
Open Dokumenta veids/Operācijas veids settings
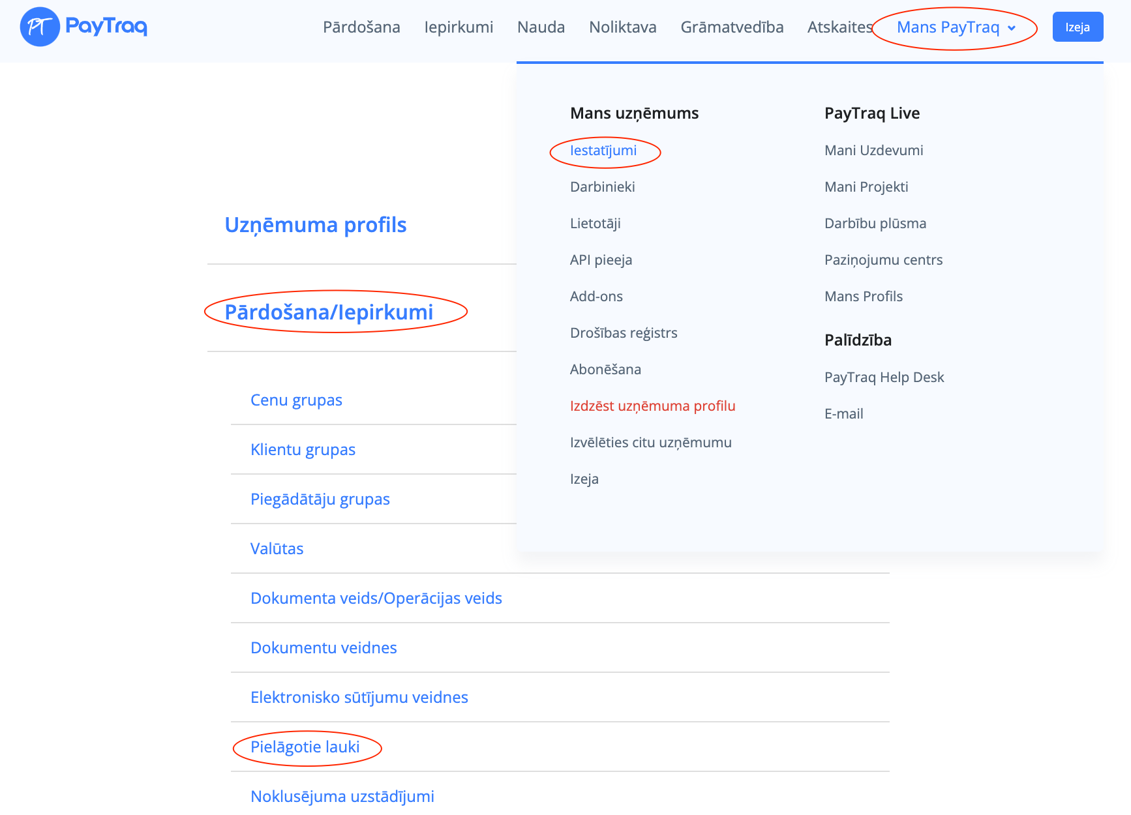376,599
